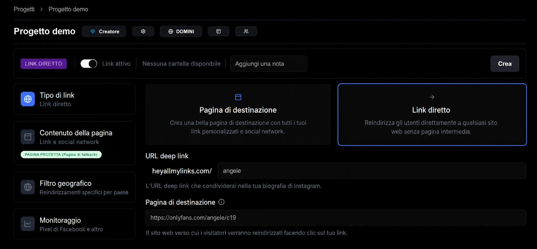The image size is (537, 249).
Task: Select the Pagina di destinazione card
Action: (238, 114)
